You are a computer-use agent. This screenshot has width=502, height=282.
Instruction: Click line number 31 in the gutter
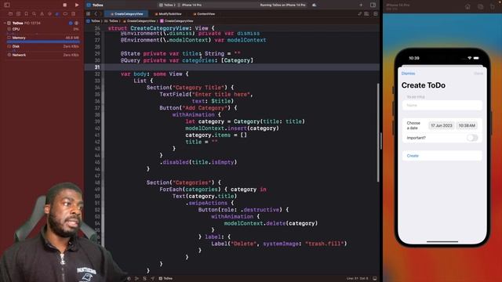97,67
